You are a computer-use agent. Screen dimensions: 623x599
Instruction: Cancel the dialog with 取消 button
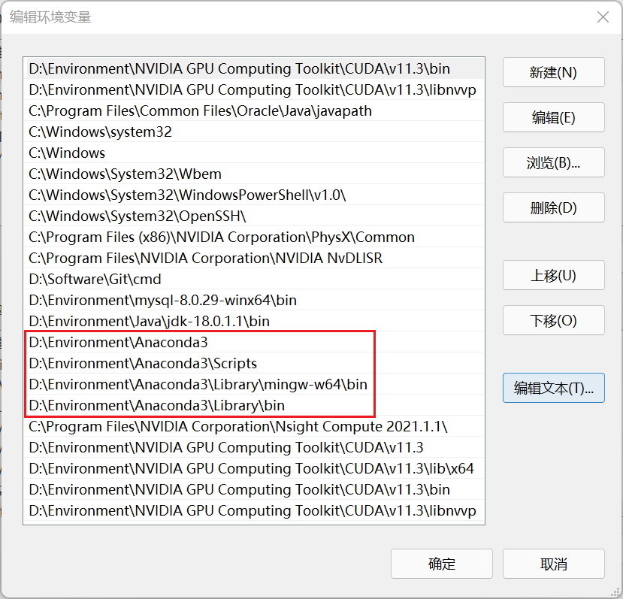pyautogui.click(x=553, y=564)
